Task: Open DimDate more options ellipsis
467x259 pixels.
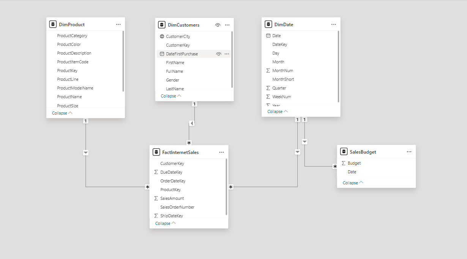Action: (333, 24)
